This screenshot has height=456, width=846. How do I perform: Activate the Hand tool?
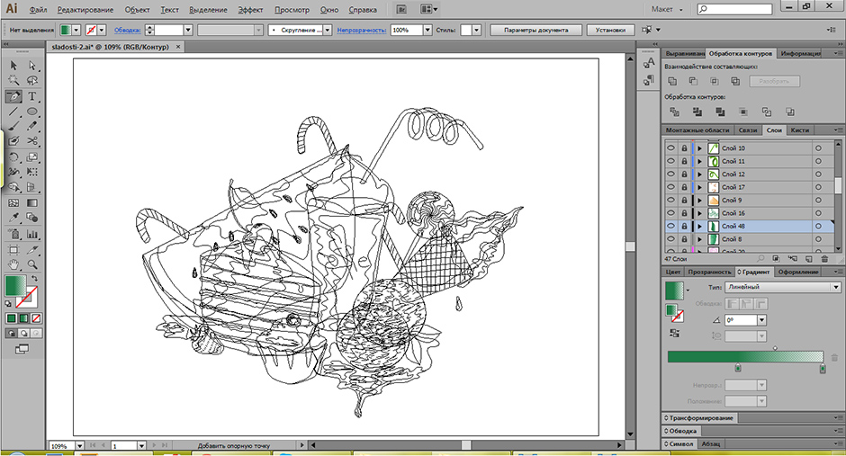(x=13, y=264)
